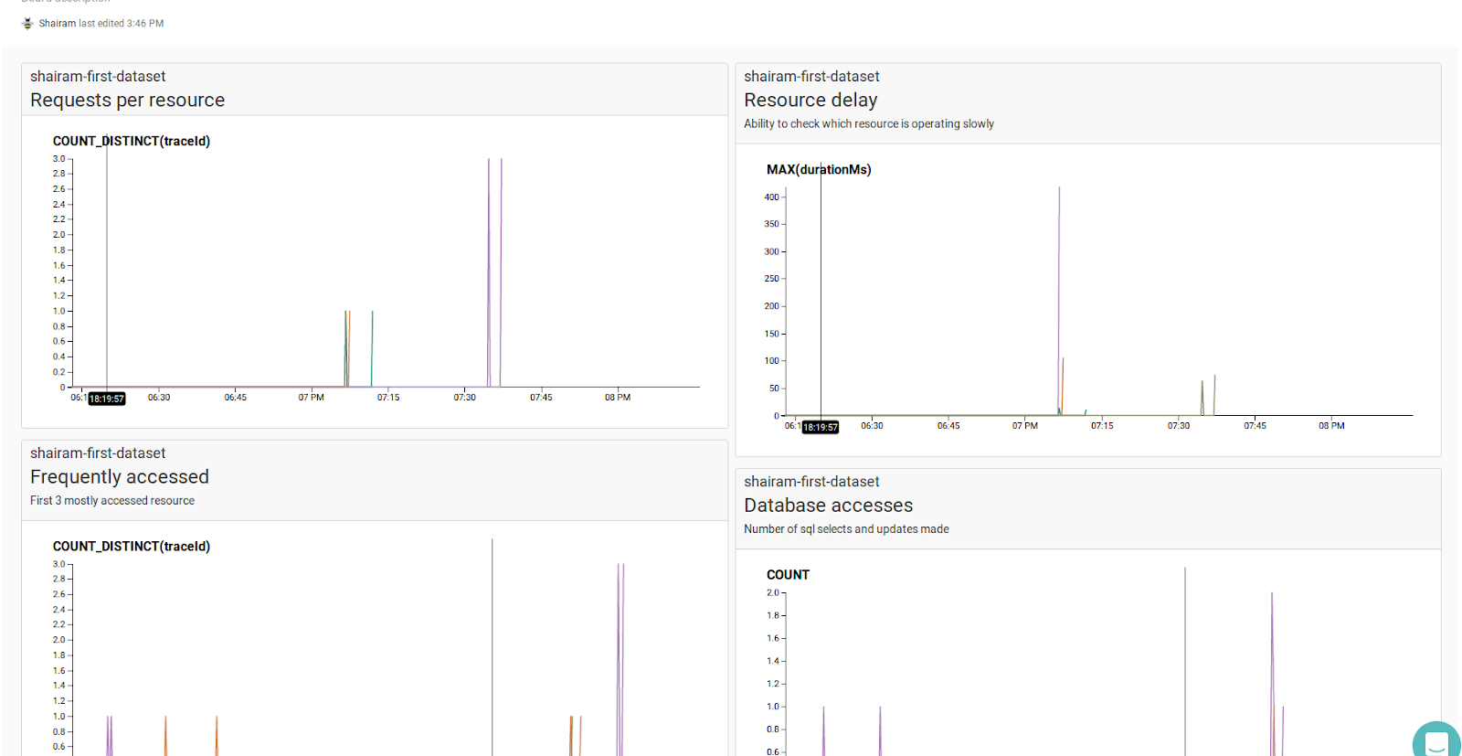
Task: Open the 'Frequently accessed' chart title
Action: pos(120,477)
